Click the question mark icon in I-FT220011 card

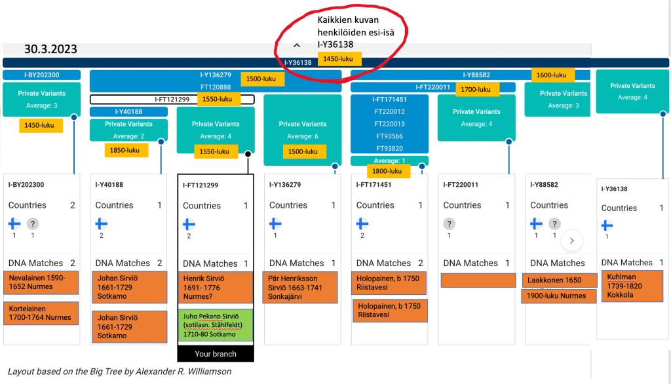(449, 223)
